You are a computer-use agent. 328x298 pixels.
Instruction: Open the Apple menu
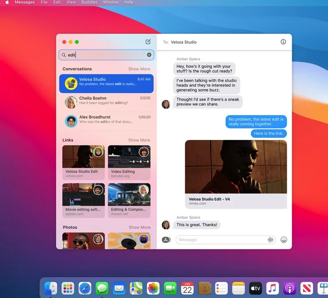7,2
